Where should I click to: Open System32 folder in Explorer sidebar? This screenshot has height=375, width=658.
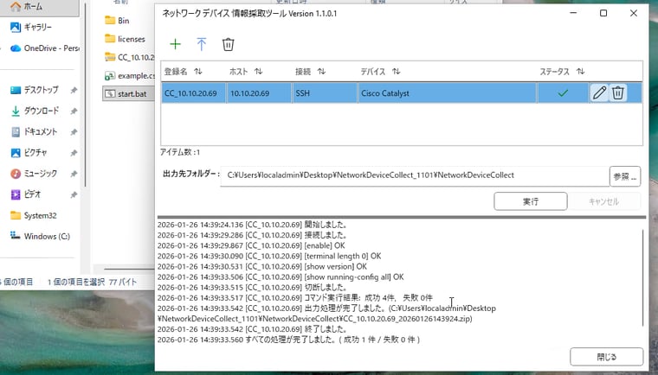[x=33, y=215]
